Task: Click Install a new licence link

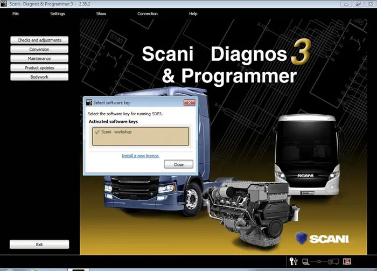Action: [x=141, y=156]
